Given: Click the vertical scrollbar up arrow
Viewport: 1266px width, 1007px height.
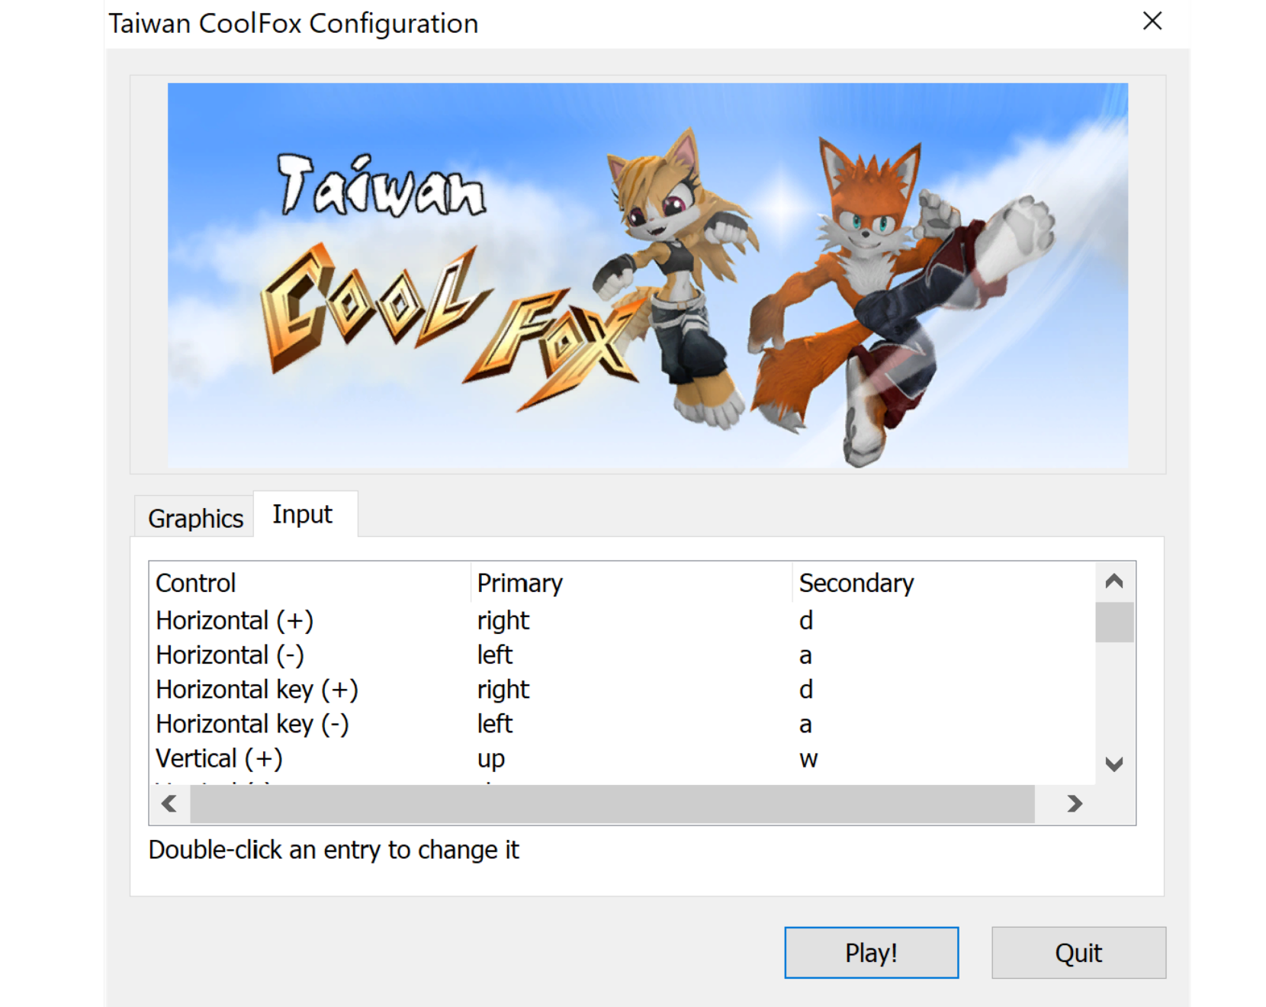Looking at the screenshot, I should pos(1114,582).
